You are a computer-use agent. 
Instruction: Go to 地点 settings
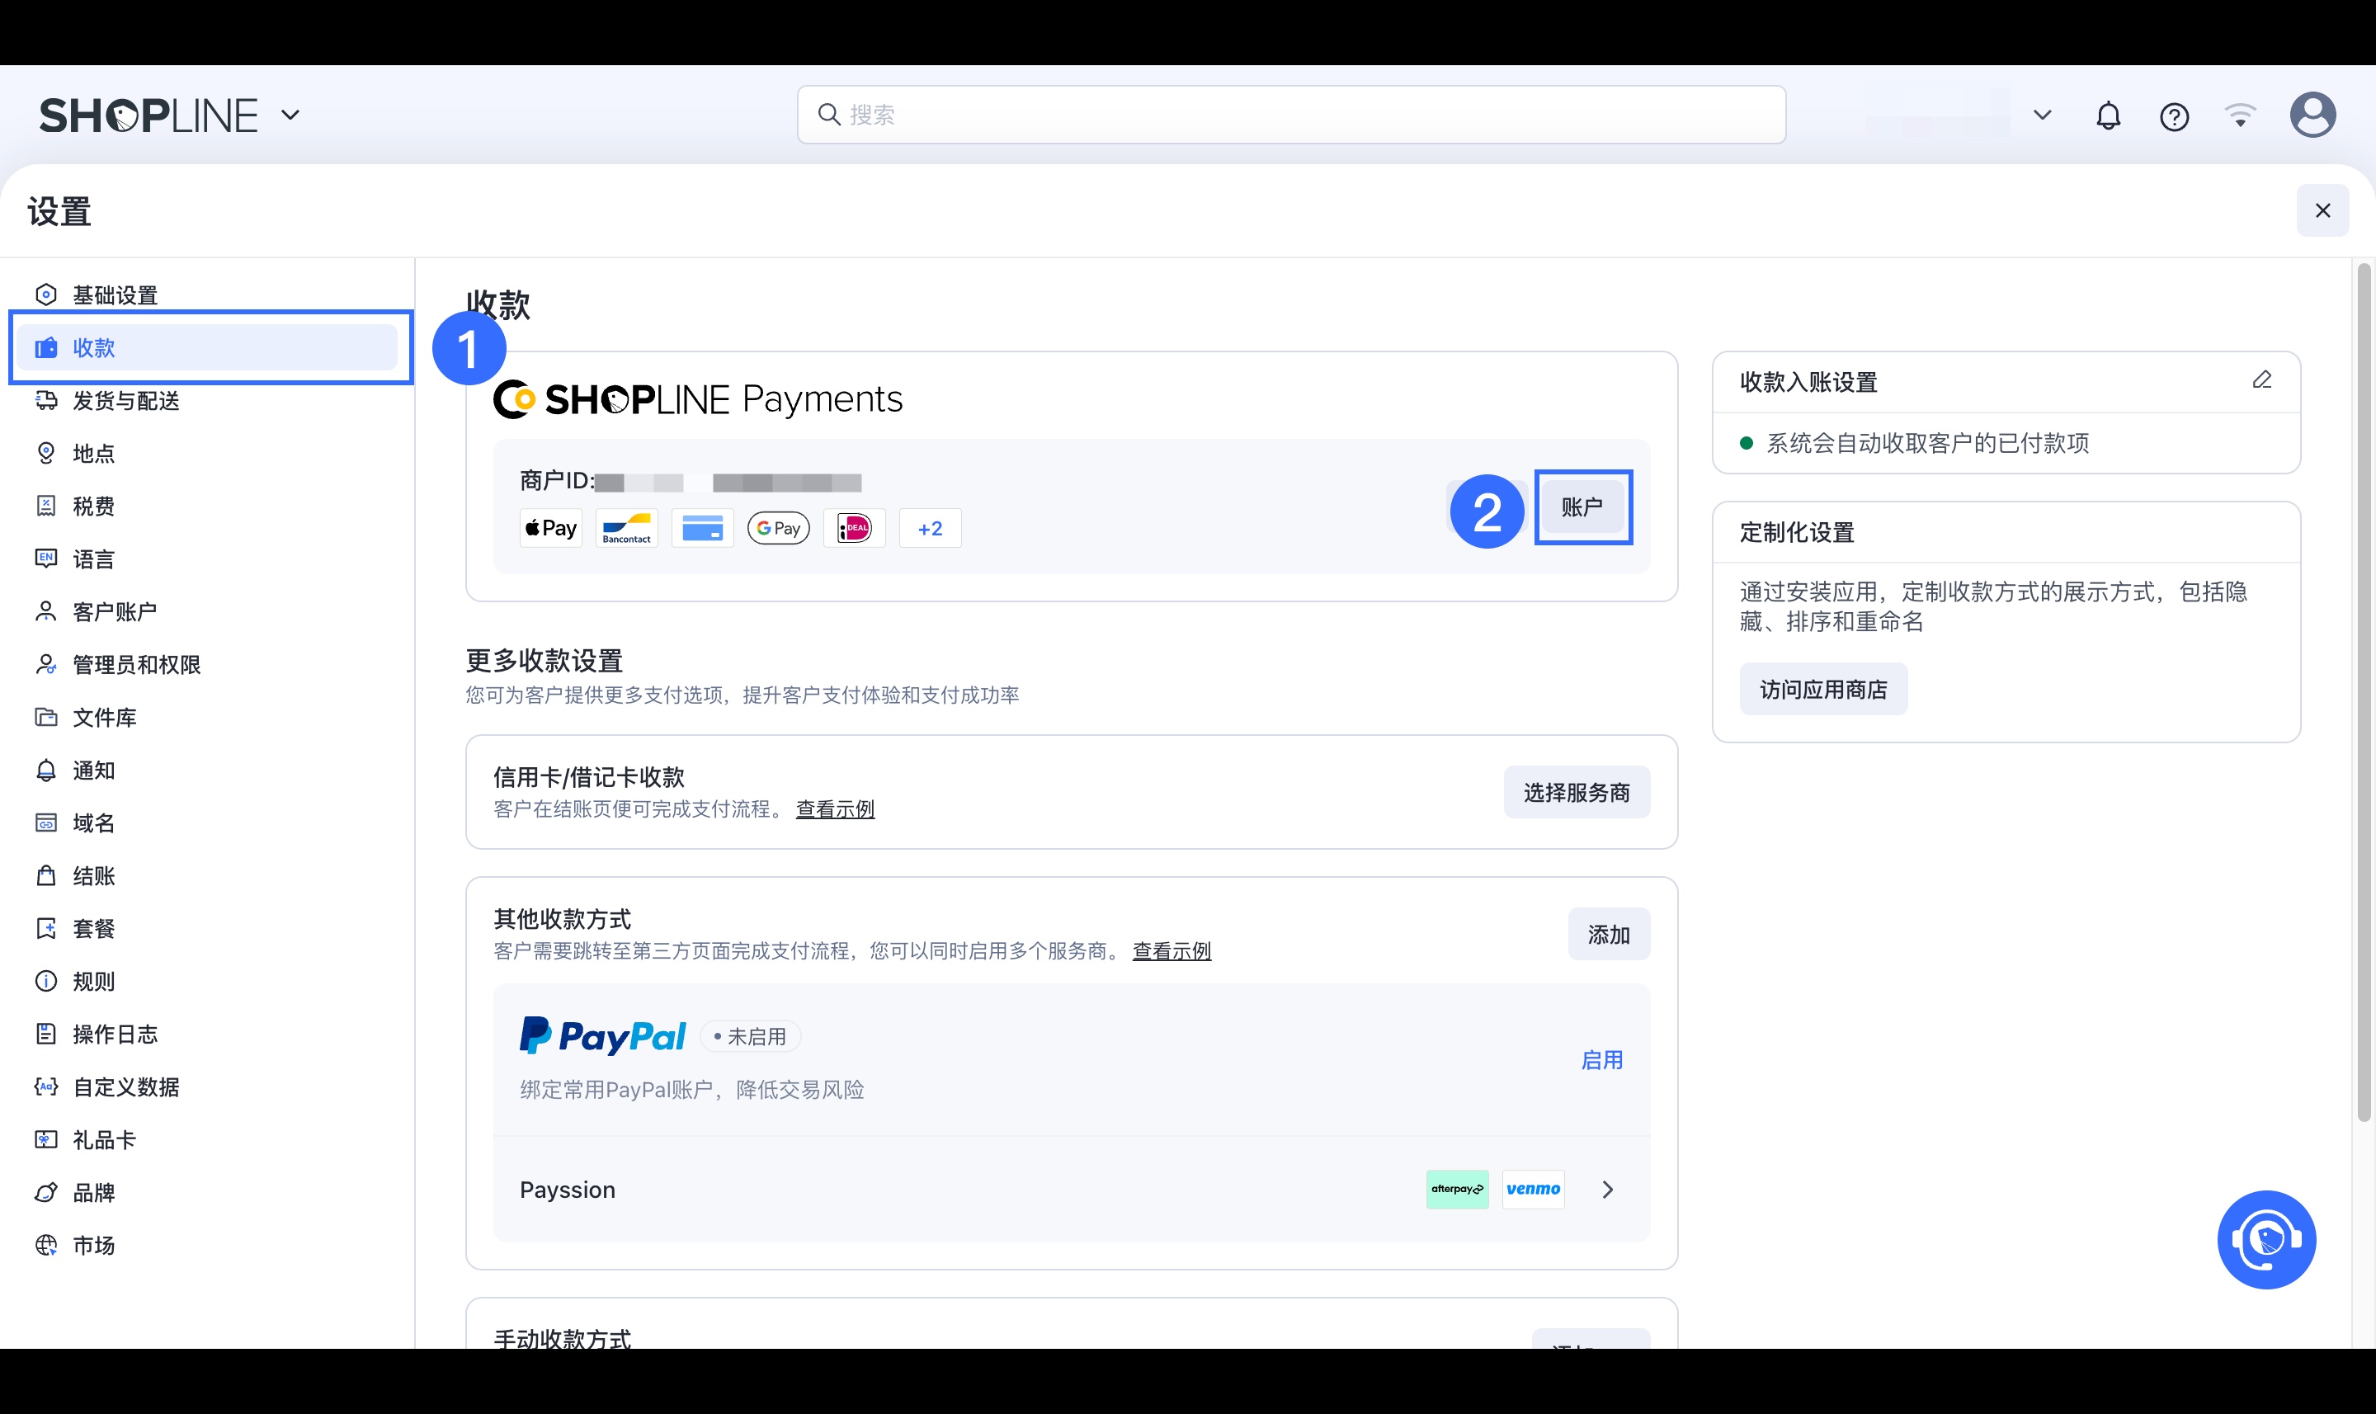pyautogui.click(x=208, y=453)
